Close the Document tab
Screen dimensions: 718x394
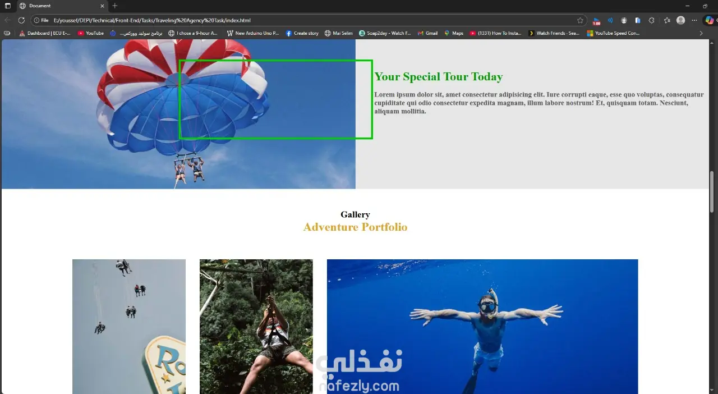click(103, 6)
